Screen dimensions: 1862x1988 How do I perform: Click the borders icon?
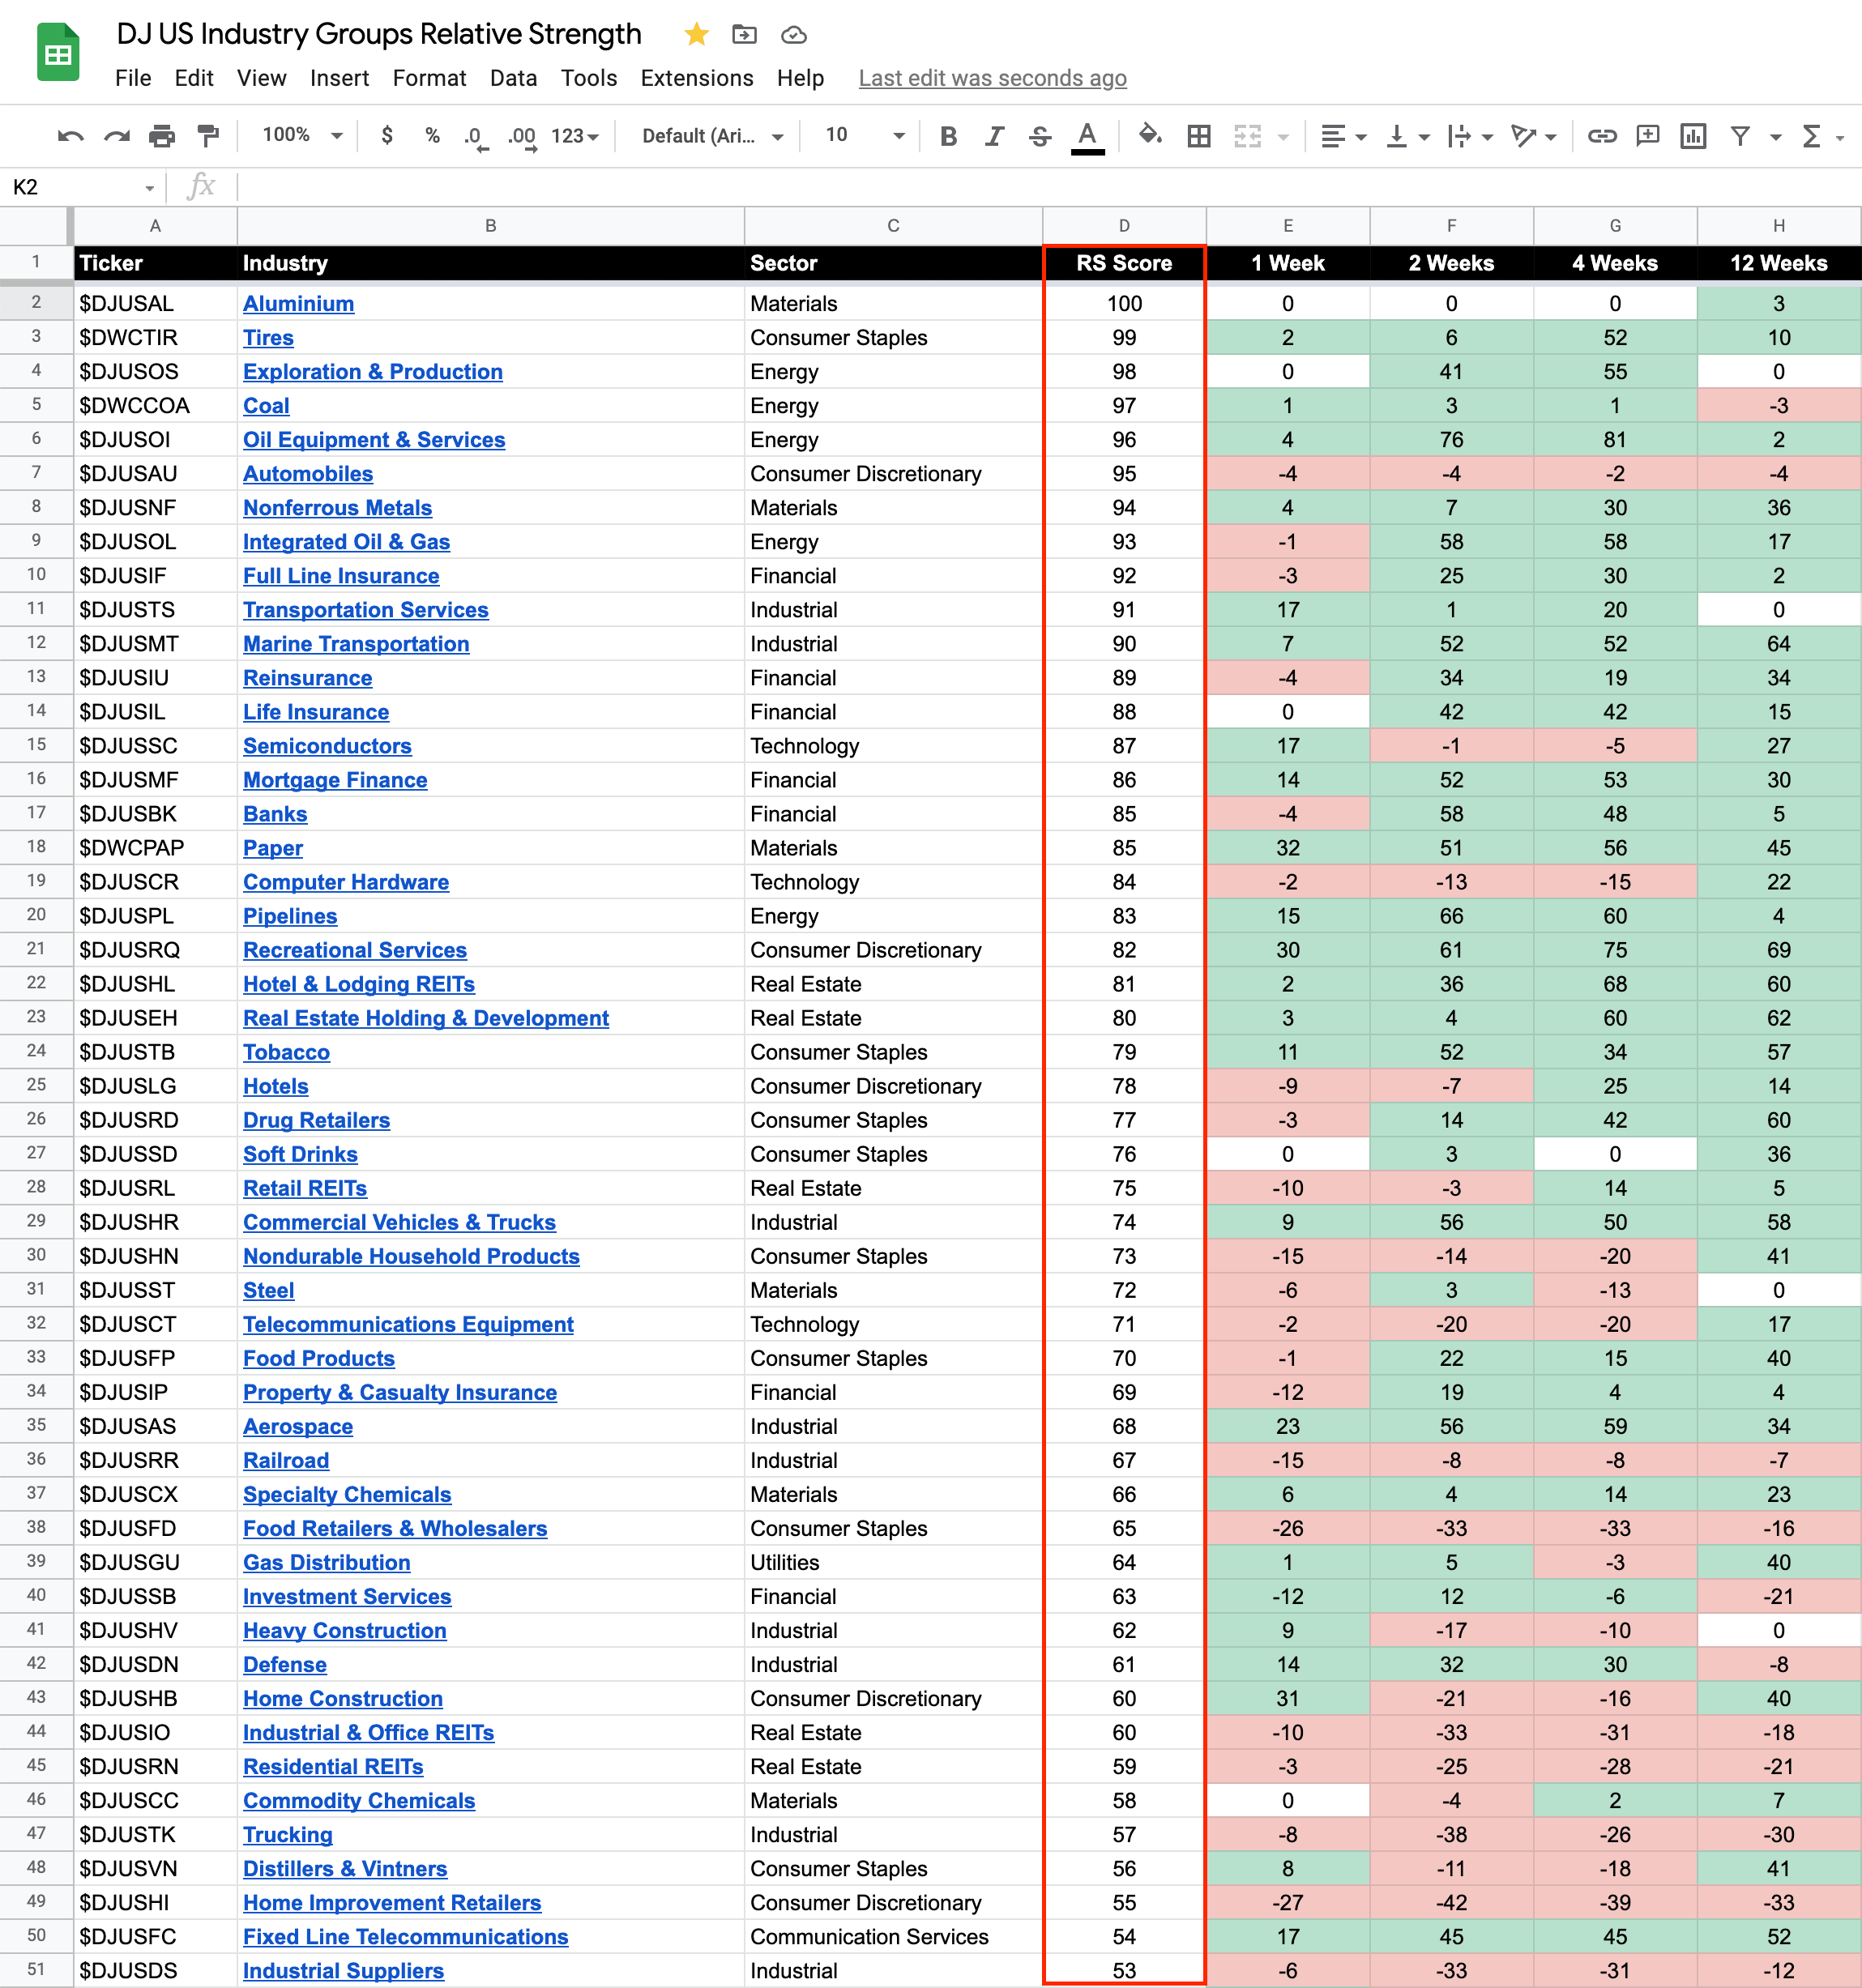coord(1198,136)
